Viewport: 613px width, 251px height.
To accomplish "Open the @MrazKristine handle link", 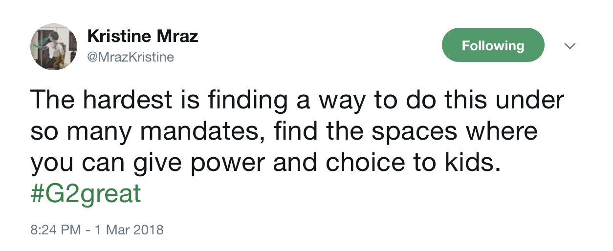I will tap(131, 57).
